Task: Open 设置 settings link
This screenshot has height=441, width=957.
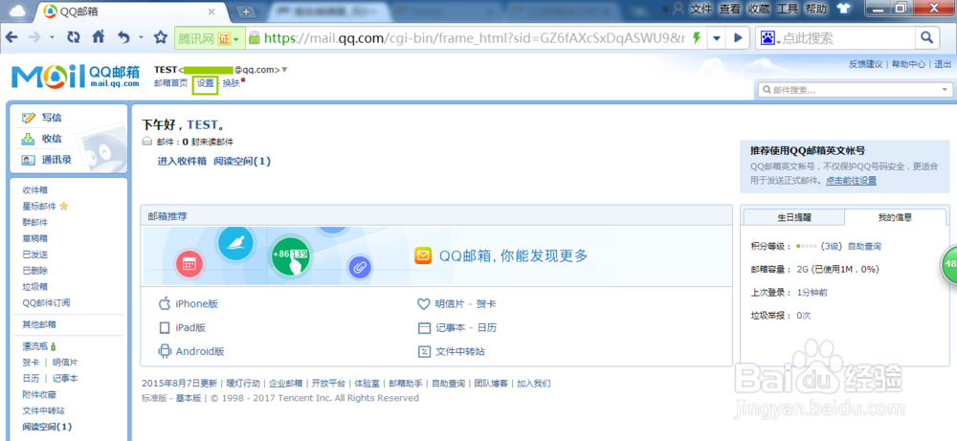Action: (x=205, y=84)
